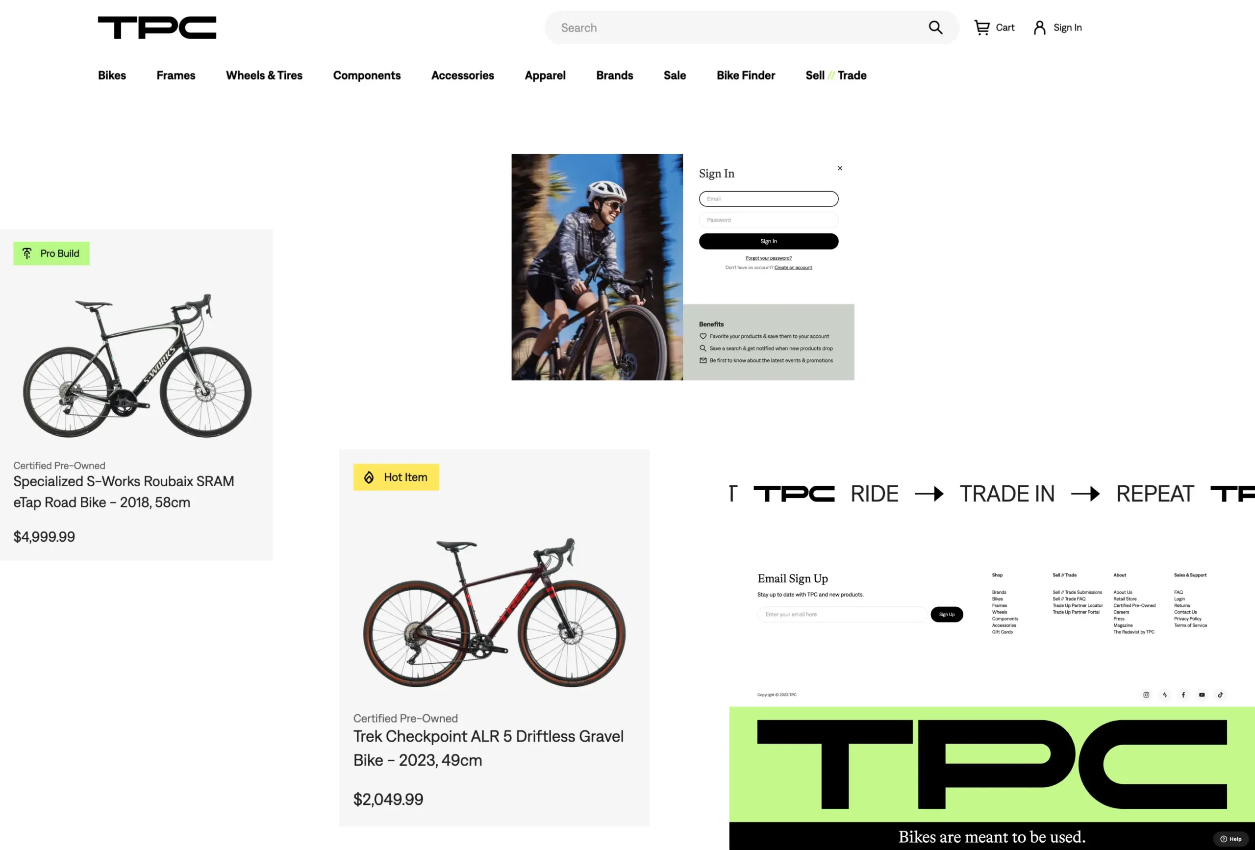Click the Pro Build badge icon
Viewport: 1255px width, 850px height.
(x=26, y=253)
